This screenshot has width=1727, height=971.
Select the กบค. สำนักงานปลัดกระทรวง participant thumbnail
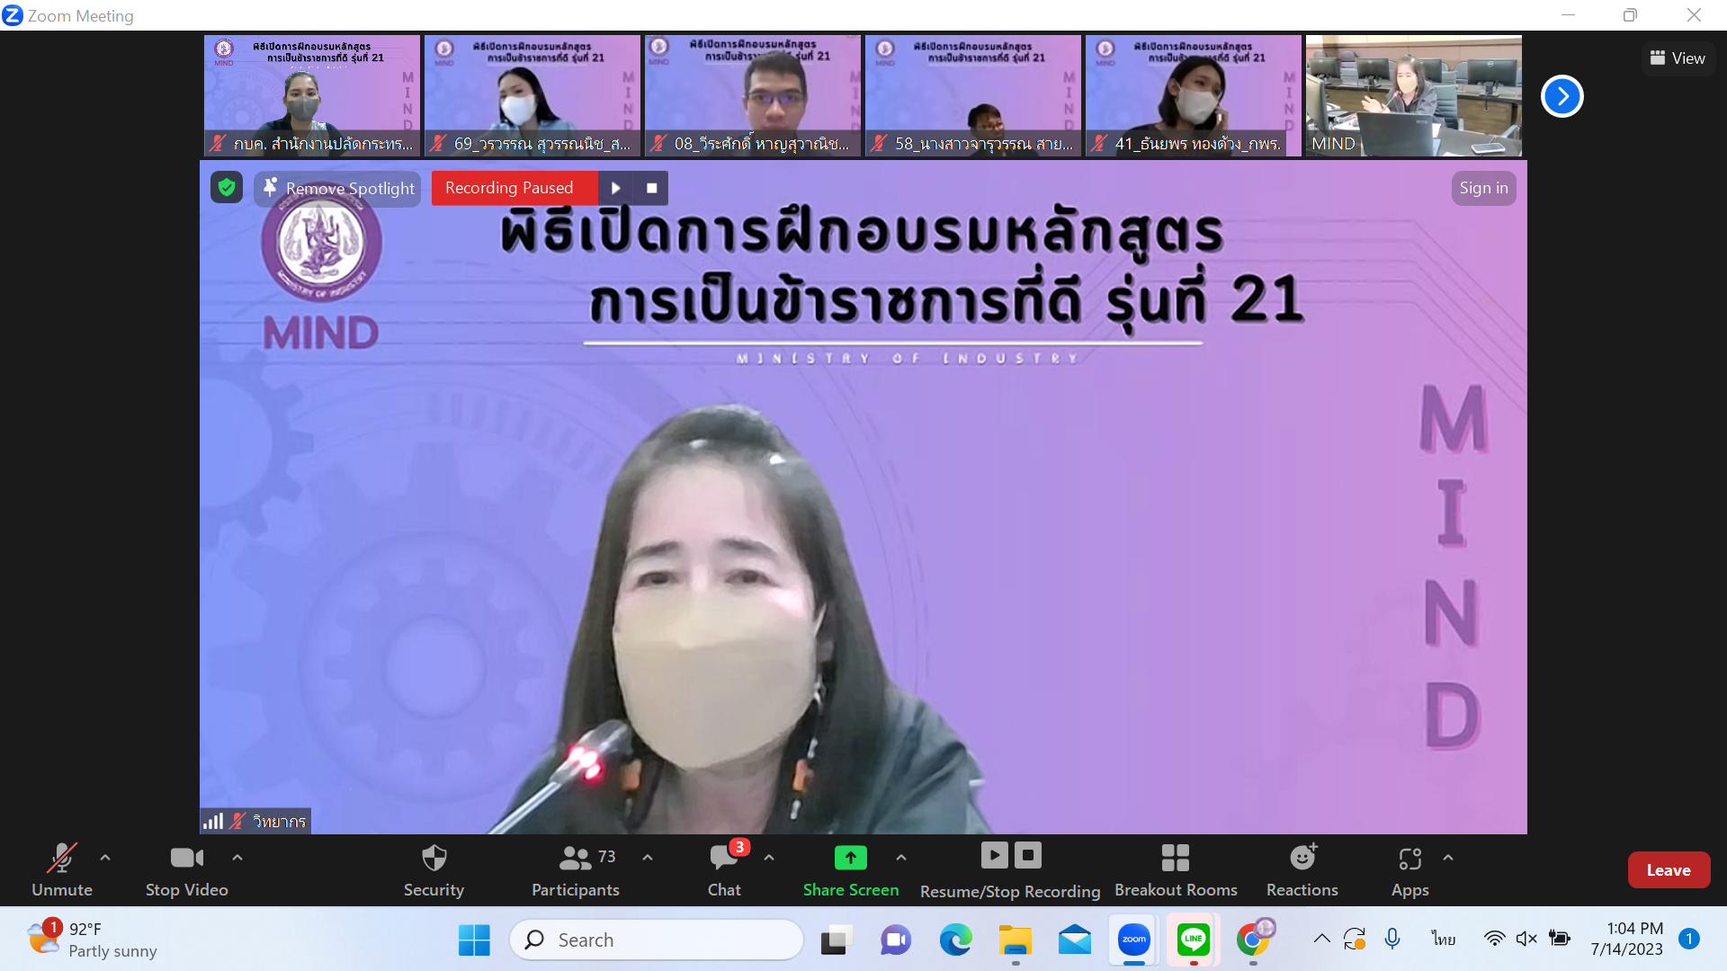coord(312,95)
